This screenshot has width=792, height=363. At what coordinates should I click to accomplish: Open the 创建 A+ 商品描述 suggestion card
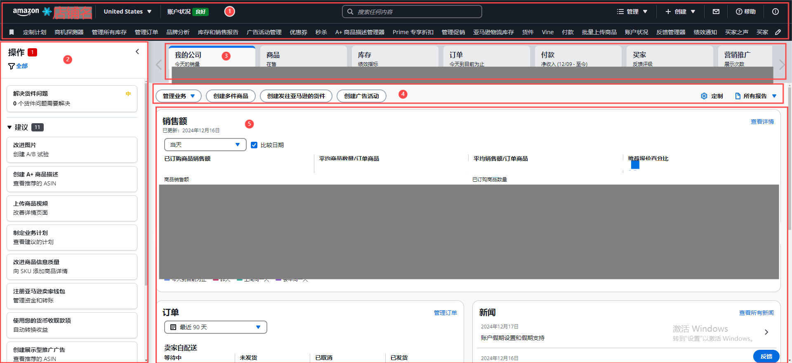72,179
